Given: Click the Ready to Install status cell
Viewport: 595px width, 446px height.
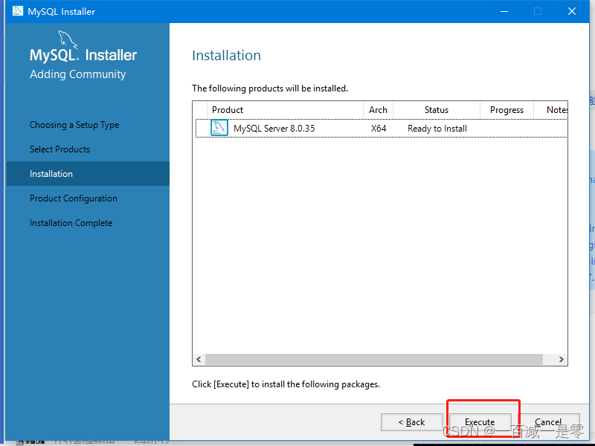Looking at the screenshot, I should (437, 129).
